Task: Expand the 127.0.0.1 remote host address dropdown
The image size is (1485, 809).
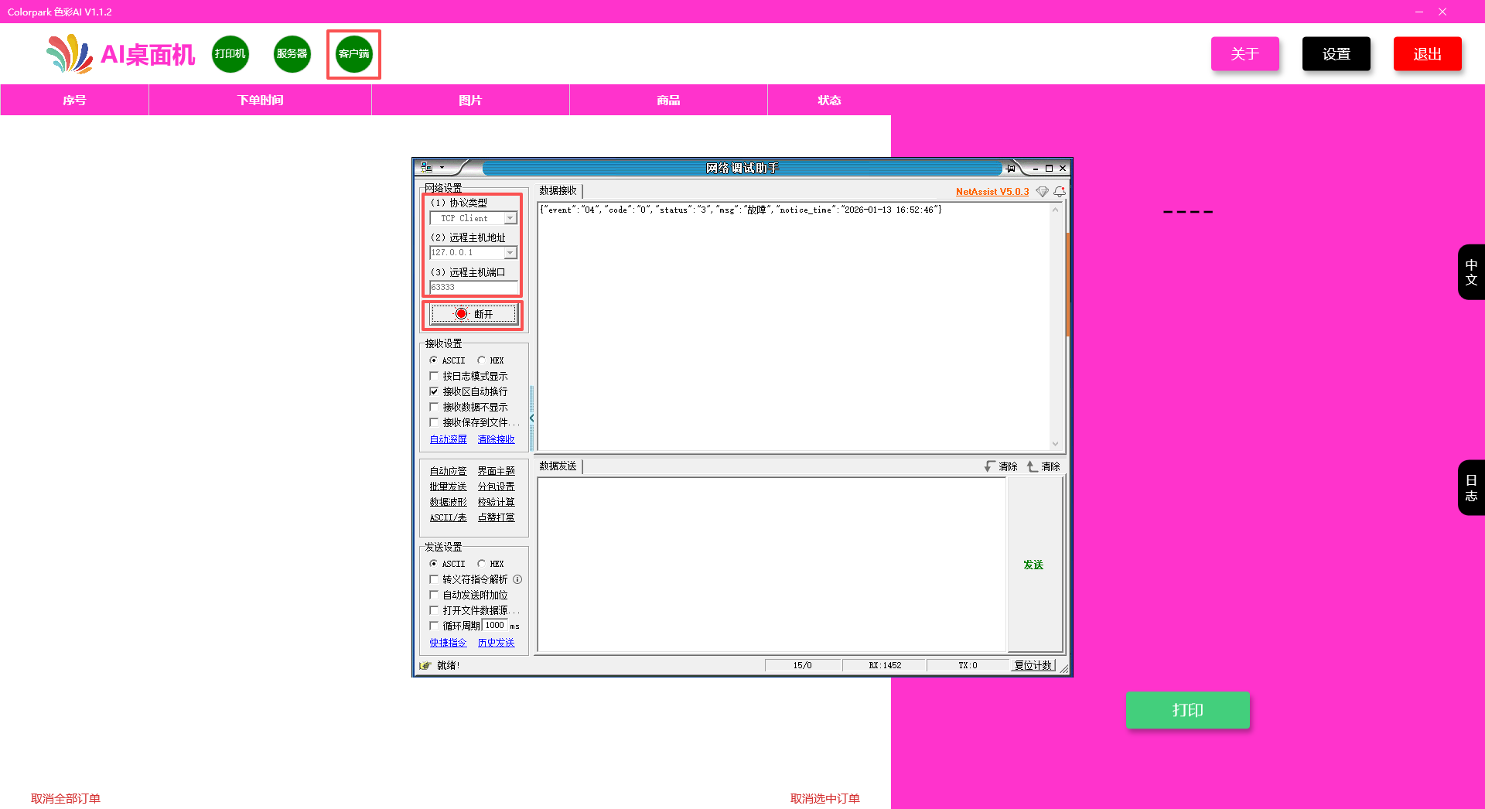Action: point(510,253)
